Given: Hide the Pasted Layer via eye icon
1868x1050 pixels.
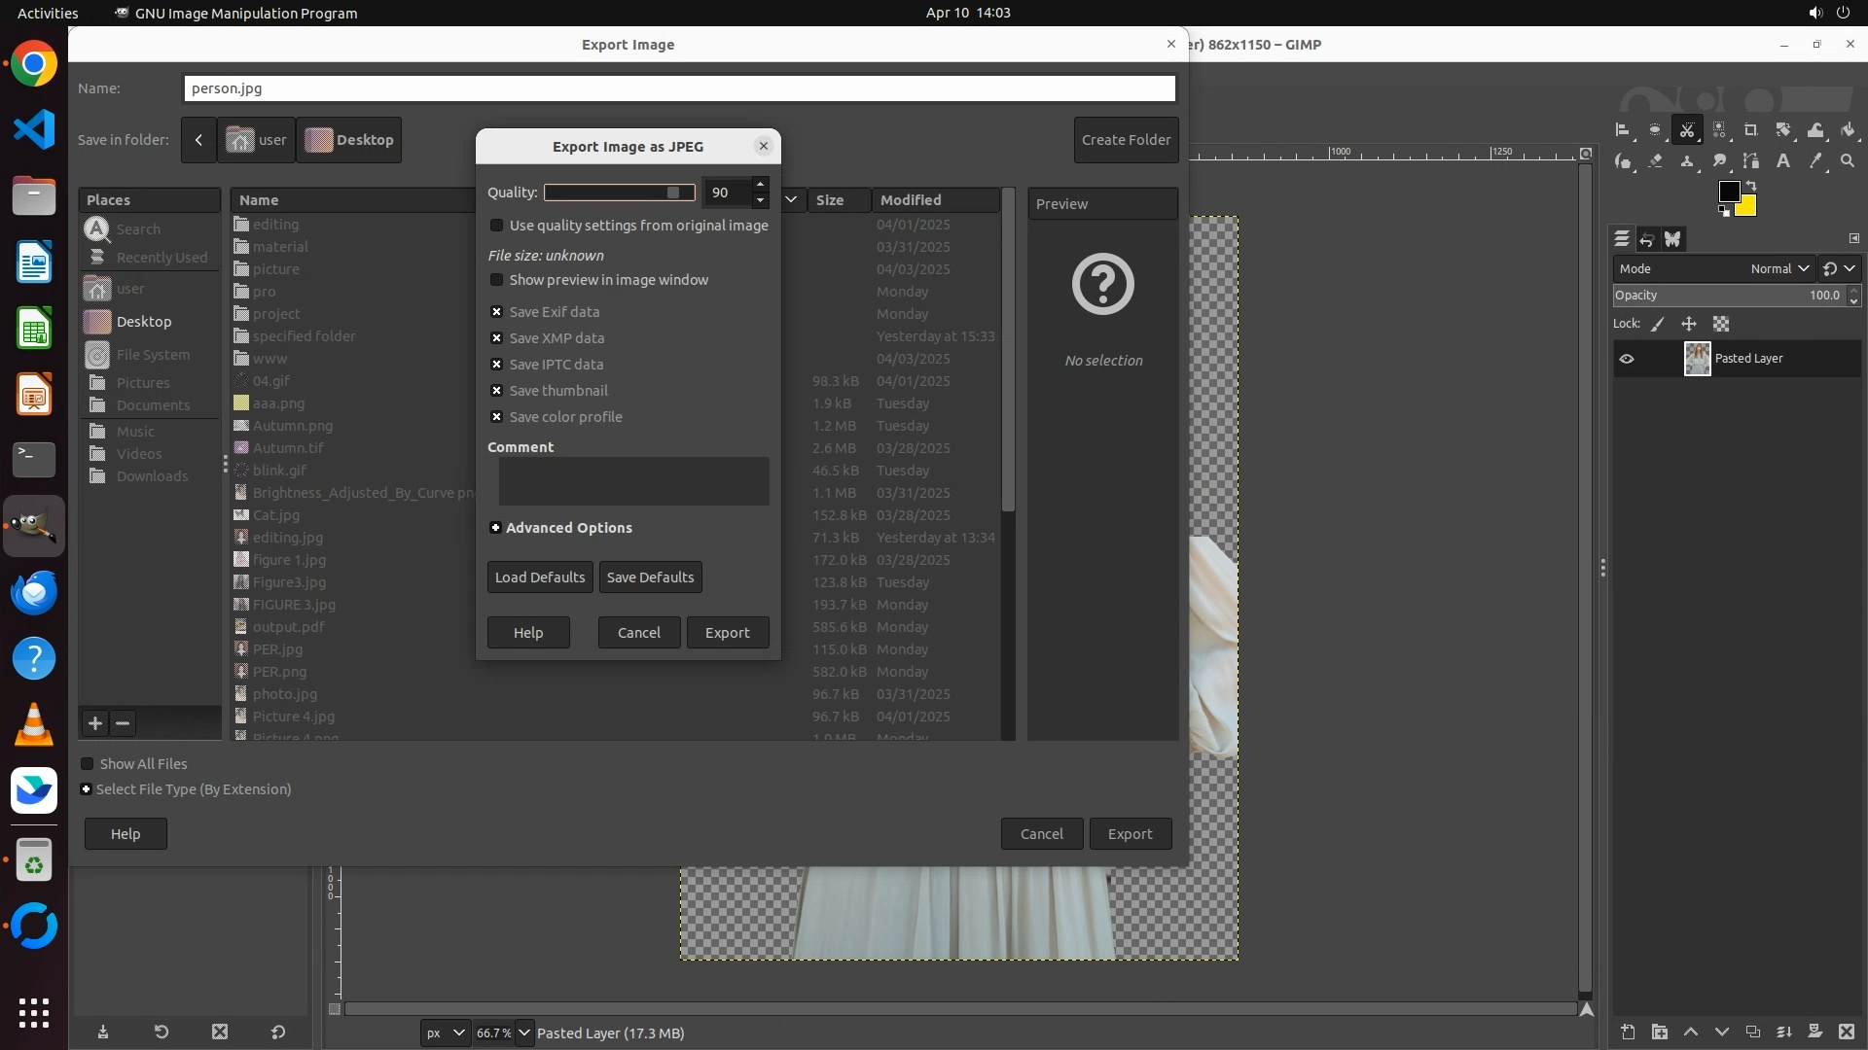Looking at the screenshot, I should pyautogui.click(x=1627, y=359).
